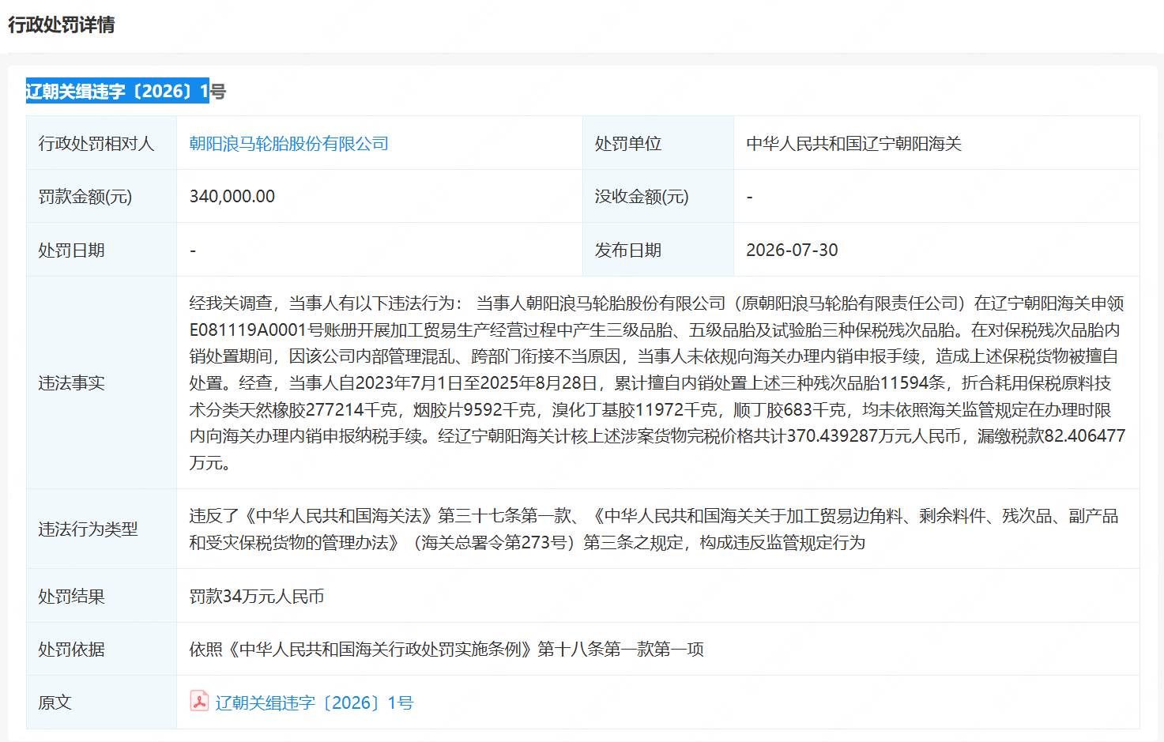Click the 违法事实 row label
Image resolution: width=1164 pixels, height=742 pixels.
(71, 383)
